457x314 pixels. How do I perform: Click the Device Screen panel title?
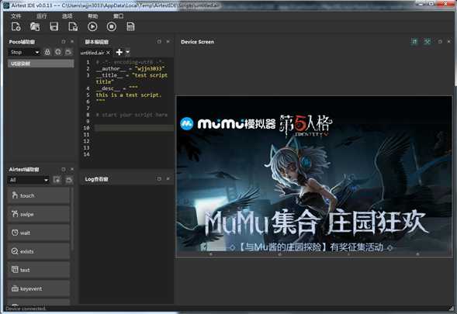pyautogui.click(x=197, y=42)
